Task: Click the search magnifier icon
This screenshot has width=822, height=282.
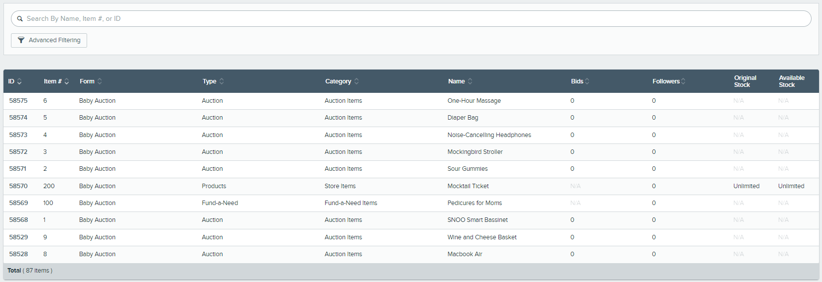Action: coord(20,19)
